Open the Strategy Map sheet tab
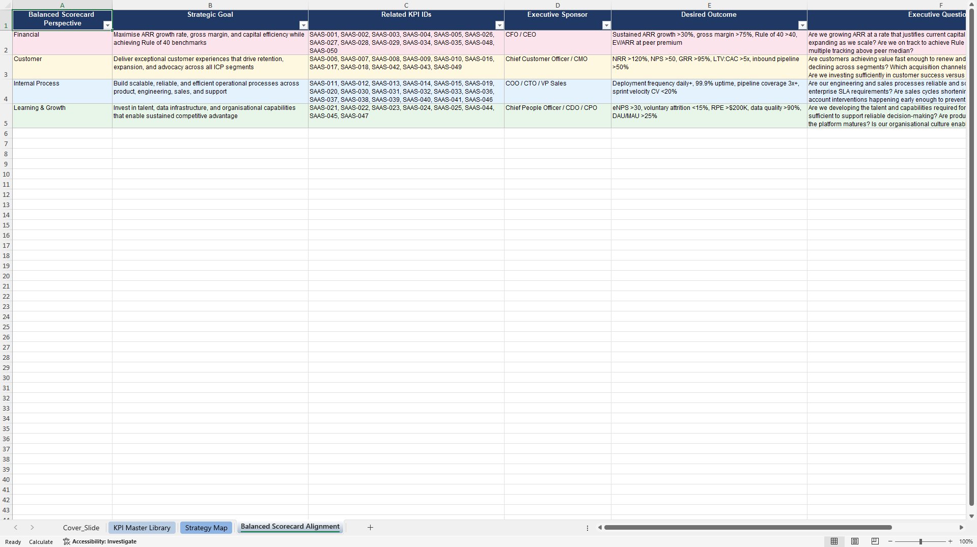This screenshot has width=977, height=547. click(x=206, y=528)
